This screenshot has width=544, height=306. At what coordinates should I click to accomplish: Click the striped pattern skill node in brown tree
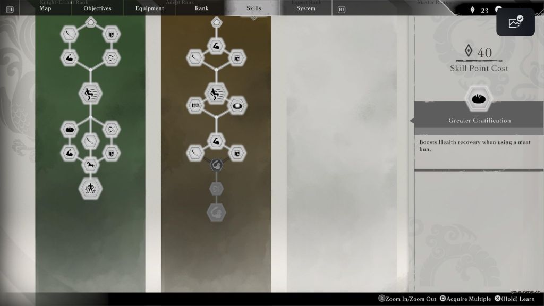click(194, 105)
